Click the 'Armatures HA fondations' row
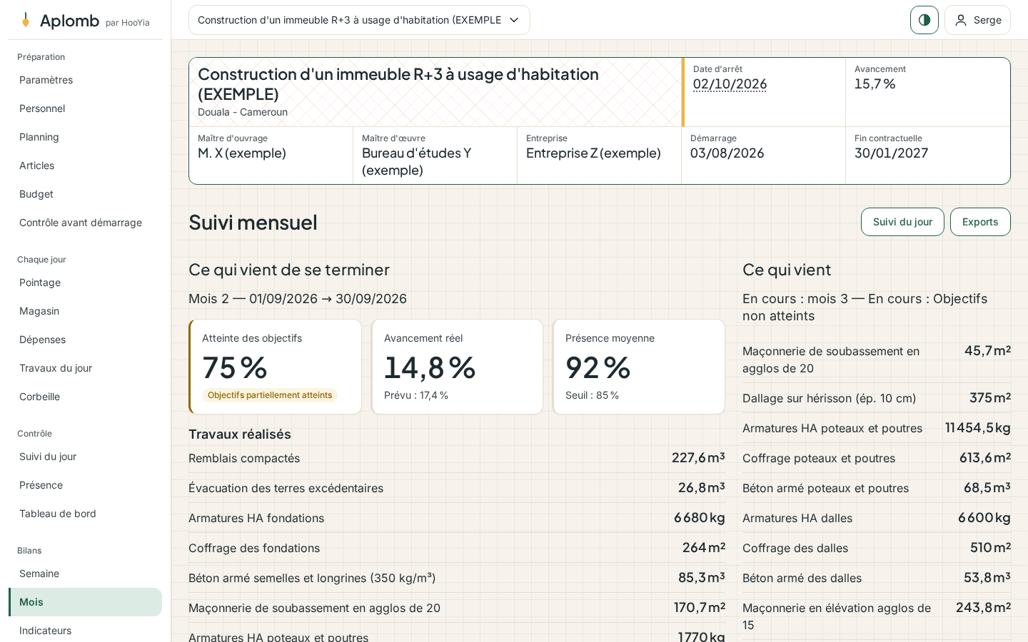1028x642 pixels. (x=457, y=518)
